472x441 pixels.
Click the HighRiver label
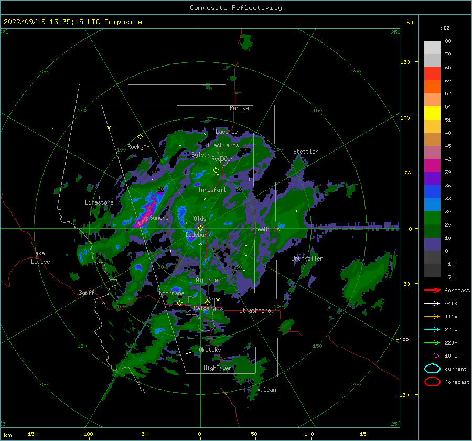click(x=217, y=368)
